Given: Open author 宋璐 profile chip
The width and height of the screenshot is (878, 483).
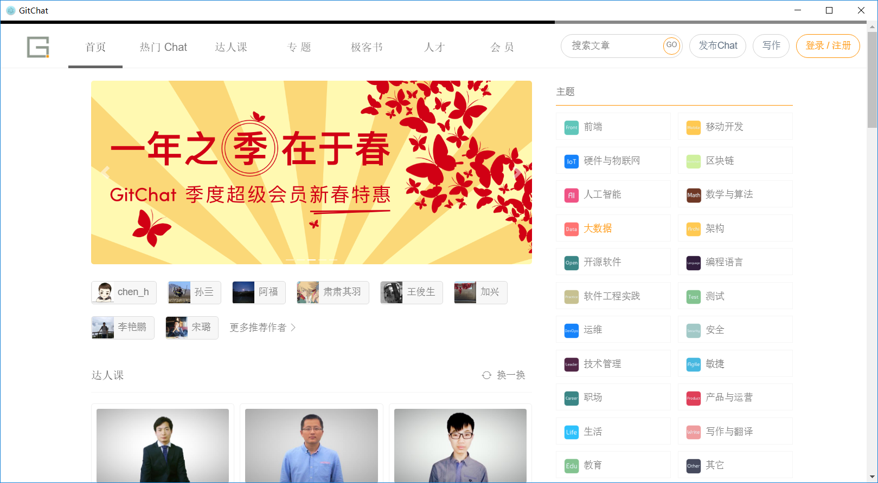Looking at the screenshot, I should pos(192,328).
